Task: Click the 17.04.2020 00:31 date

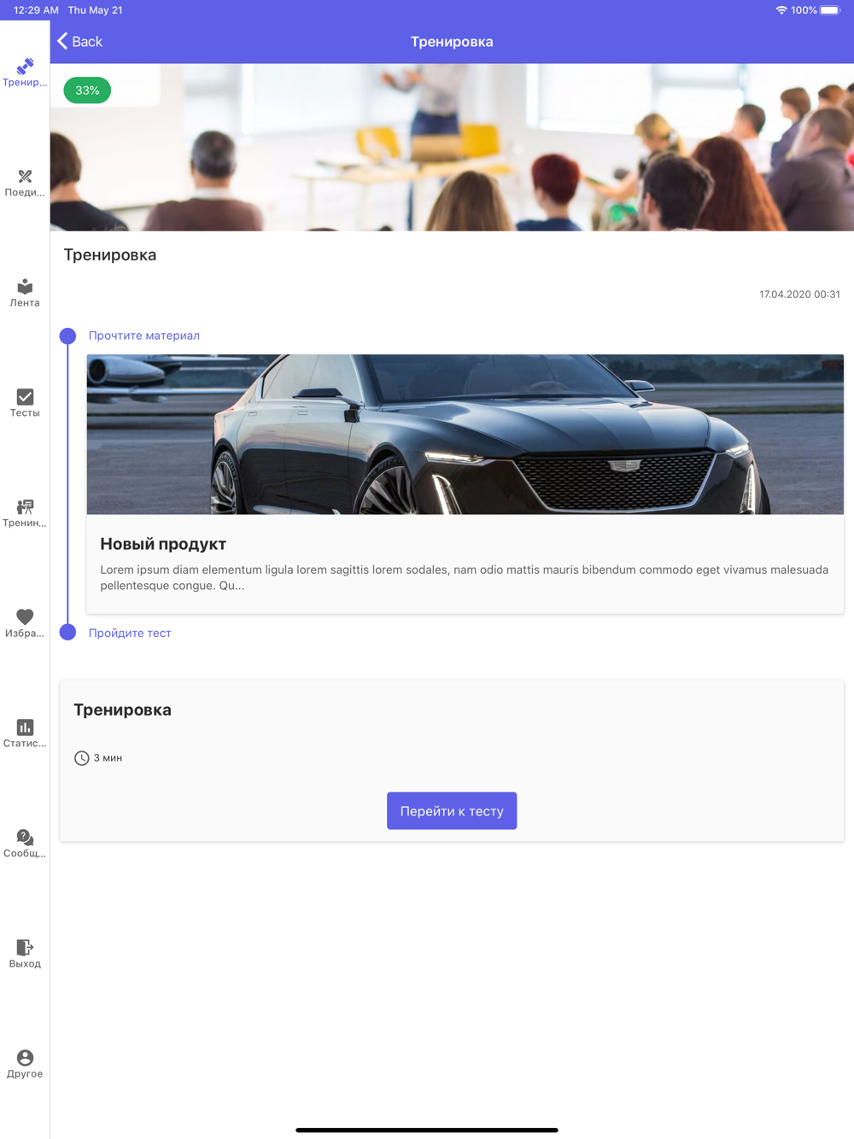Action: [799, 295]
